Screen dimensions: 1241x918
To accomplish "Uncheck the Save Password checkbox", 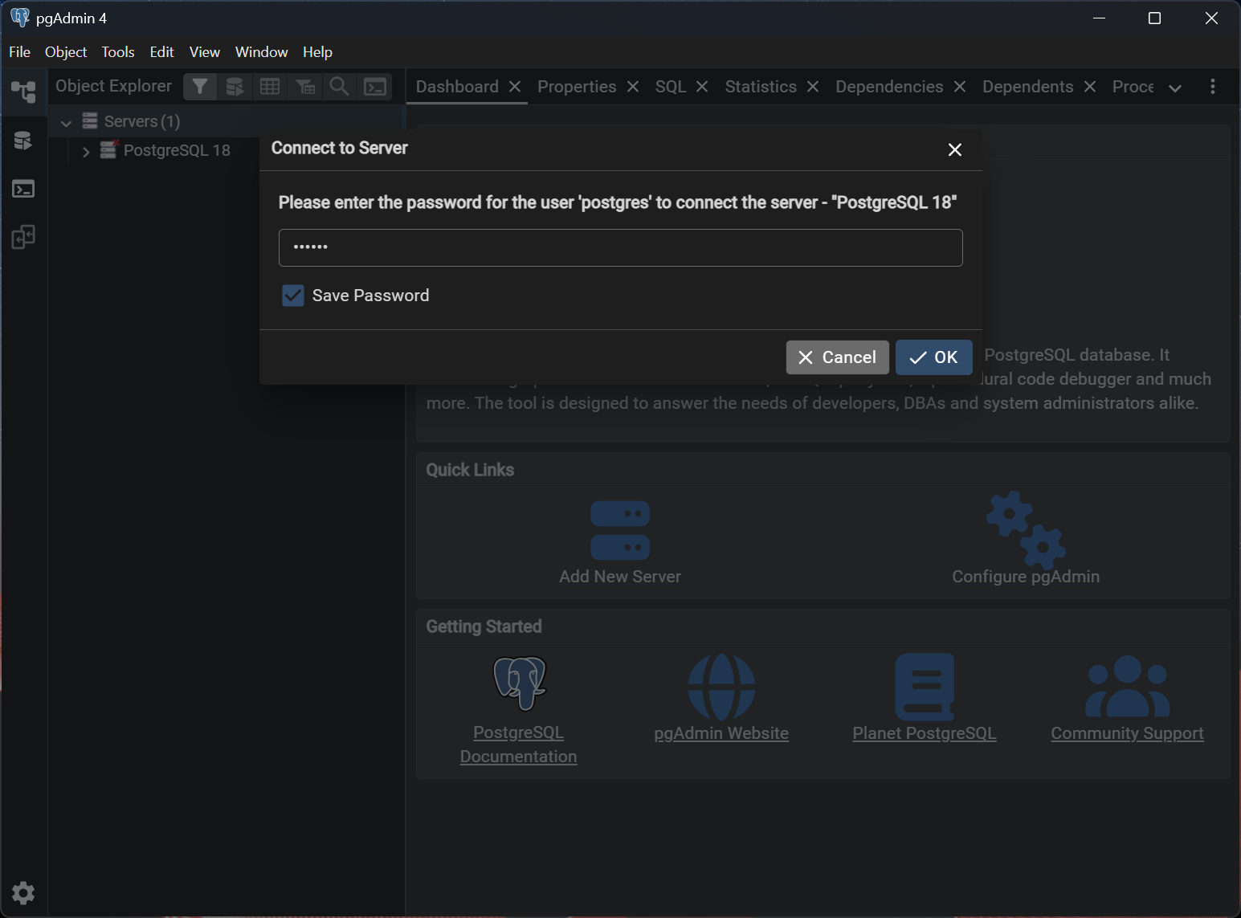I will (293, 296).
